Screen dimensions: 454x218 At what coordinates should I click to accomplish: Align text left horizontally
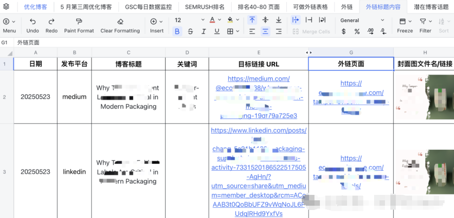(x=252, y=32)
